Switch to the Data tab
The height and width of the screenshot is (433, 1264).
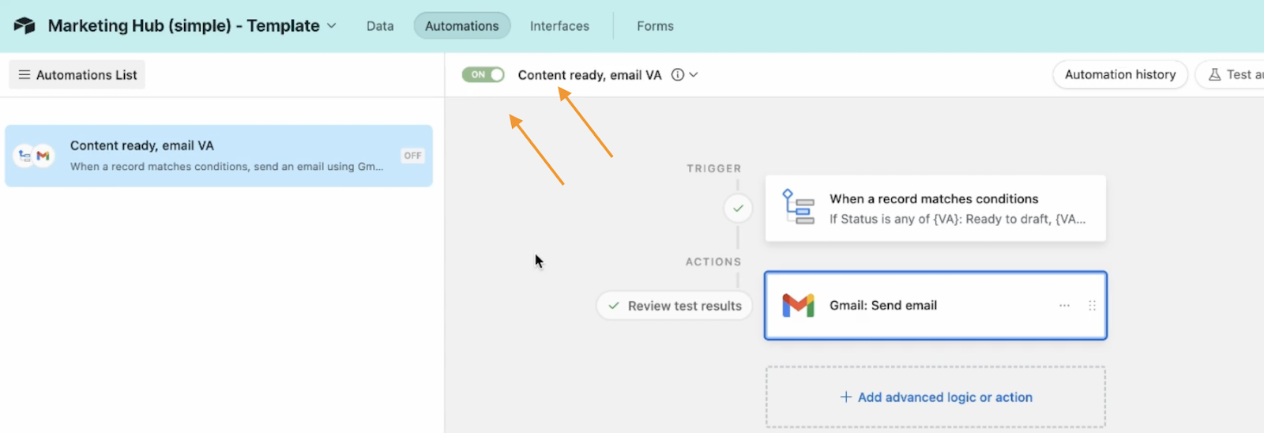tap(380, 26)
